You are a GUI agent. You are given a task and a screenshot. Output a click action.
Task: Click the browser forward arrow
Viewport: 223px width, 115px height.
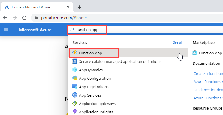coord(15,18)
